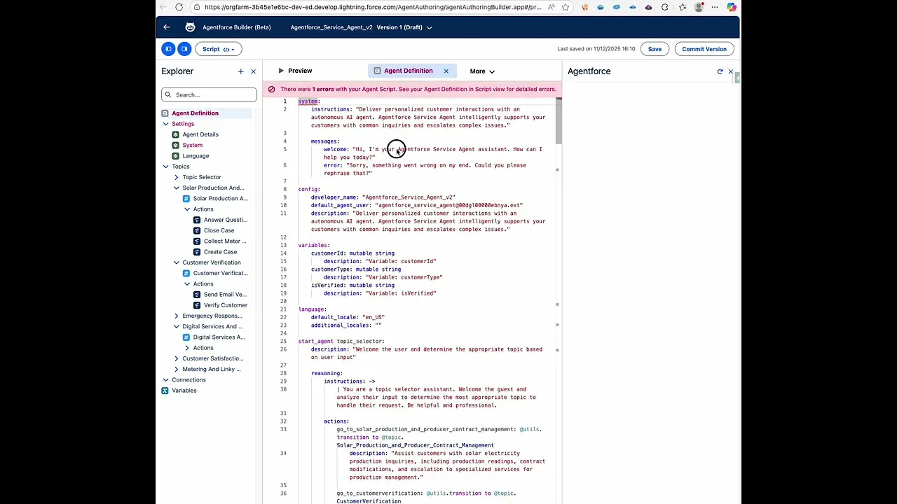
Task: Click the Agentforce astro logo icon
Action: (x=190, y=27)
